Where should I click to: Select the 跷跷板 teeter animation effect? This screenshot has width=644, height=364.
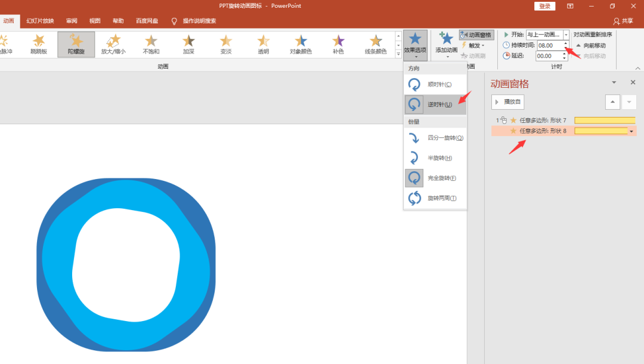pos(39,44)
